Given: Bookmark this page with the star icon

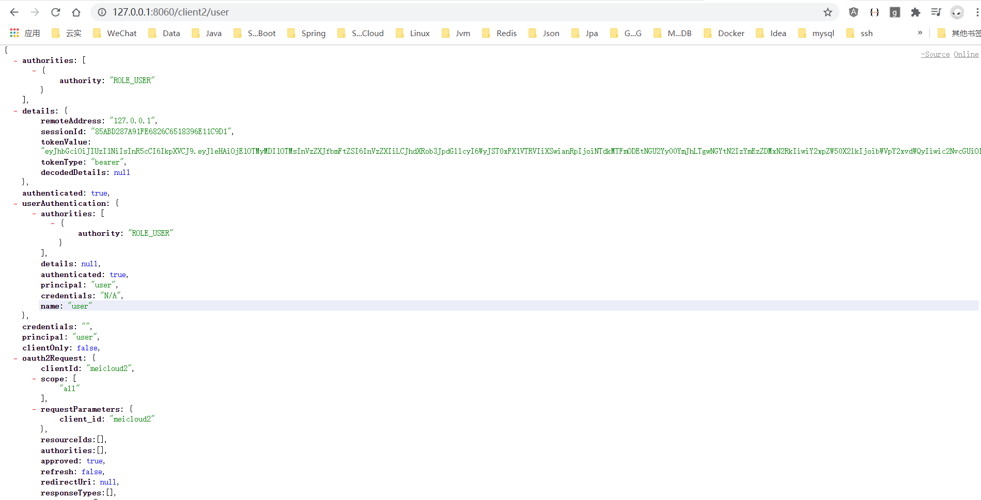Looking at the screenshot, I should (828, 12).
